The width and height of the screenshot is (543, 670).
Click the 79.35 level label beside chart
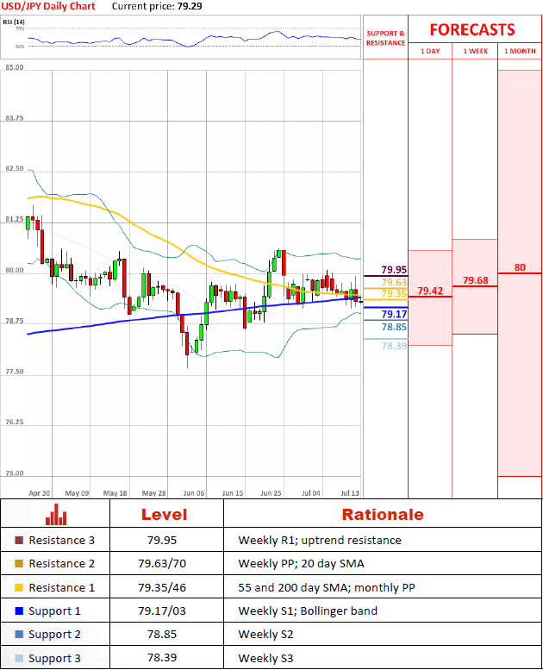[394, 293]
